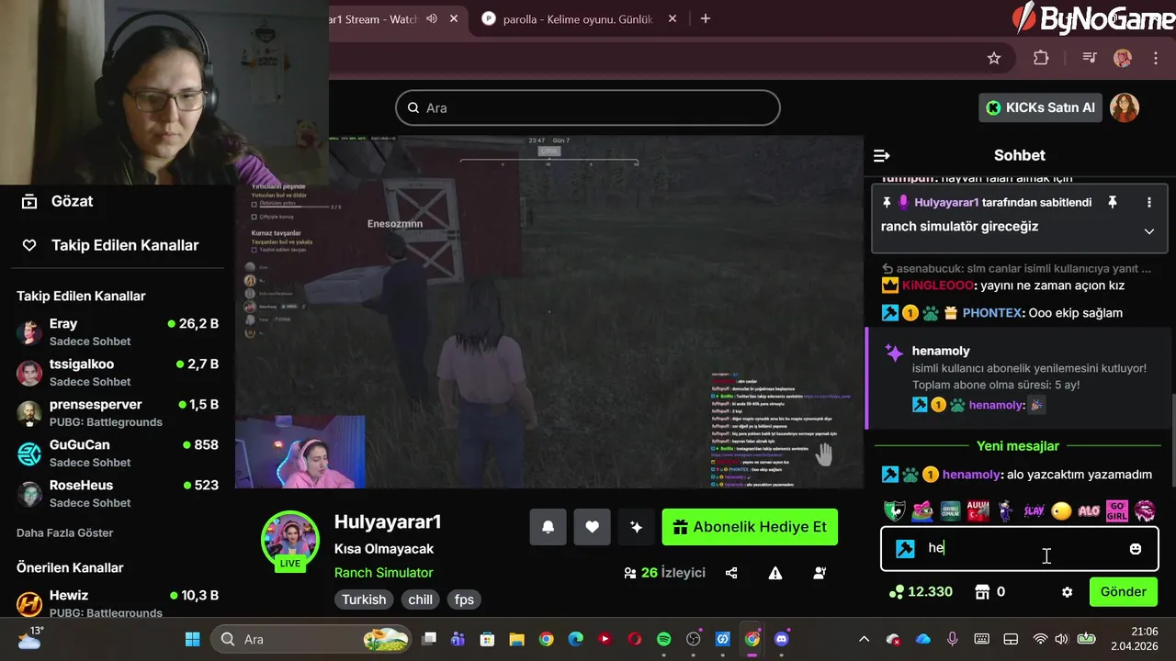Show hidden tray icons chevron
This screenshot has height=661, width=1176.
tap(864, 639)
